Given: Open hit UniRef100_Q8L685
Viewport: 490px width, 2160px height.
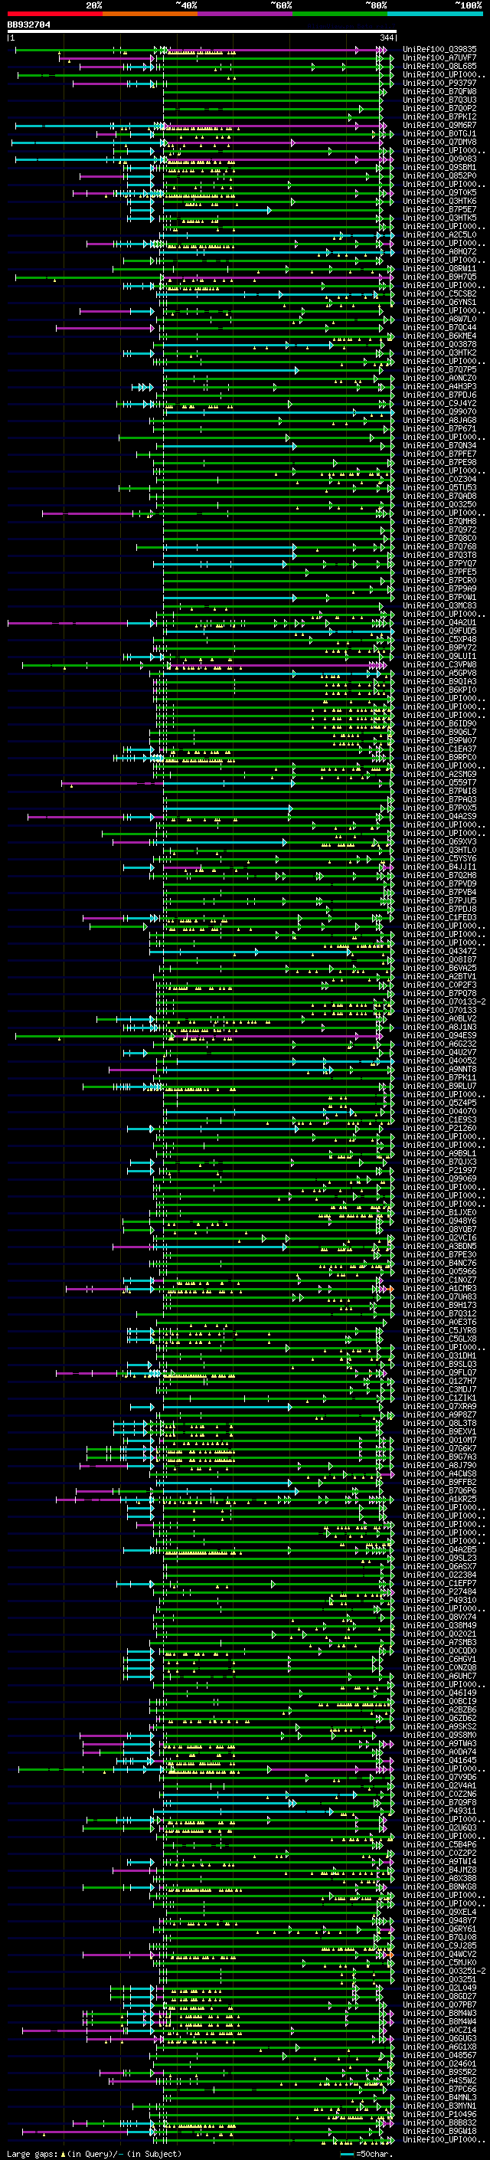Looking at the screenshot, I should [x=439, y=66].
